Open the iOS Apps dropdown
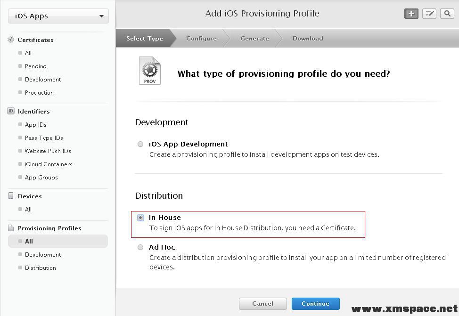This screenshot has height=316, width=459. tap(58, 16)
